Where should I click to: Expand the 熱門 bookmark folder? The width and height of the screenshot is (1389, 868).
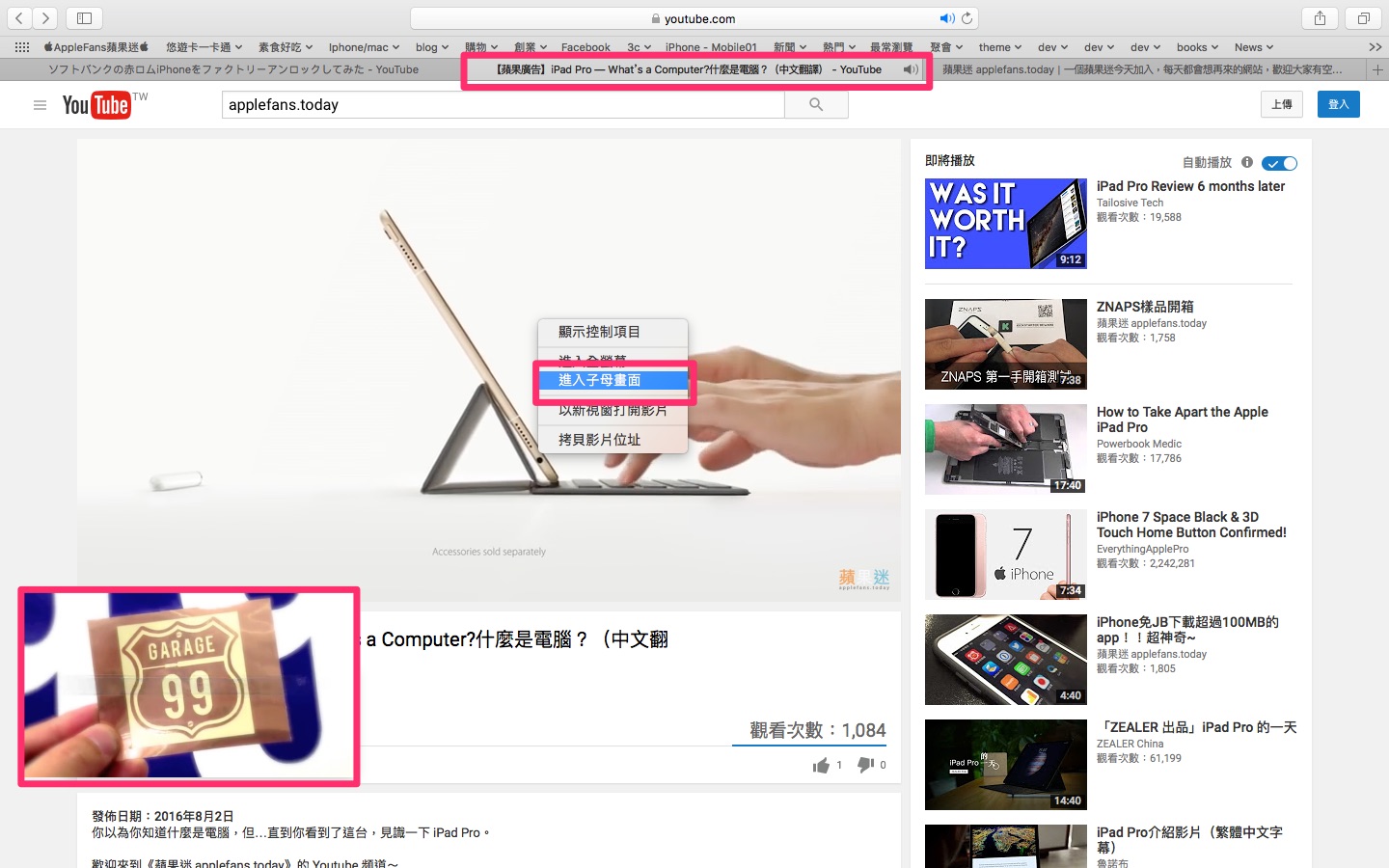839,46
